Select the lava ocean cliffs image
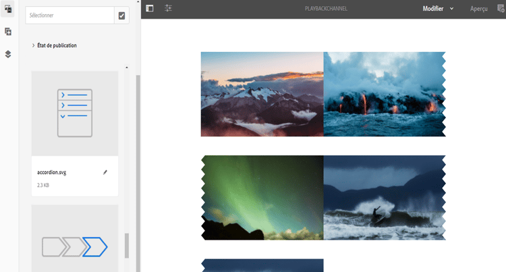Viewport: 506px width, 272px height. tap(385, 94)
